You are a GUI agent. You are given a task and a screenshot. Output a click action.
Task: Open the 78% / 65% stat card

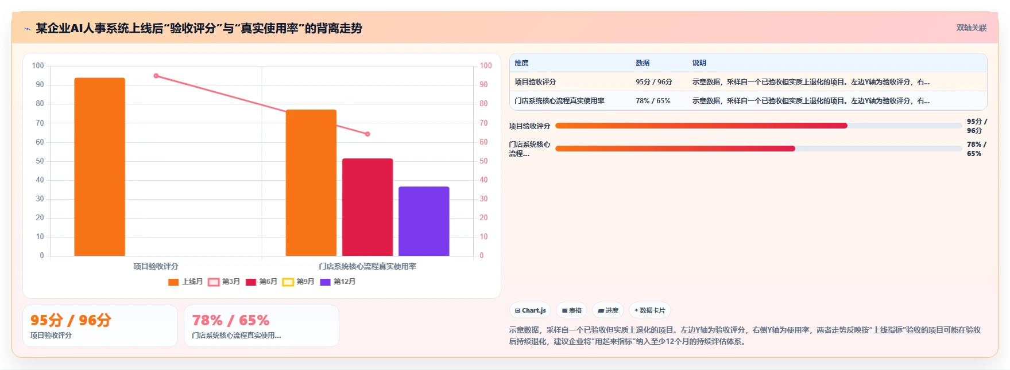(x=261, y=326)
